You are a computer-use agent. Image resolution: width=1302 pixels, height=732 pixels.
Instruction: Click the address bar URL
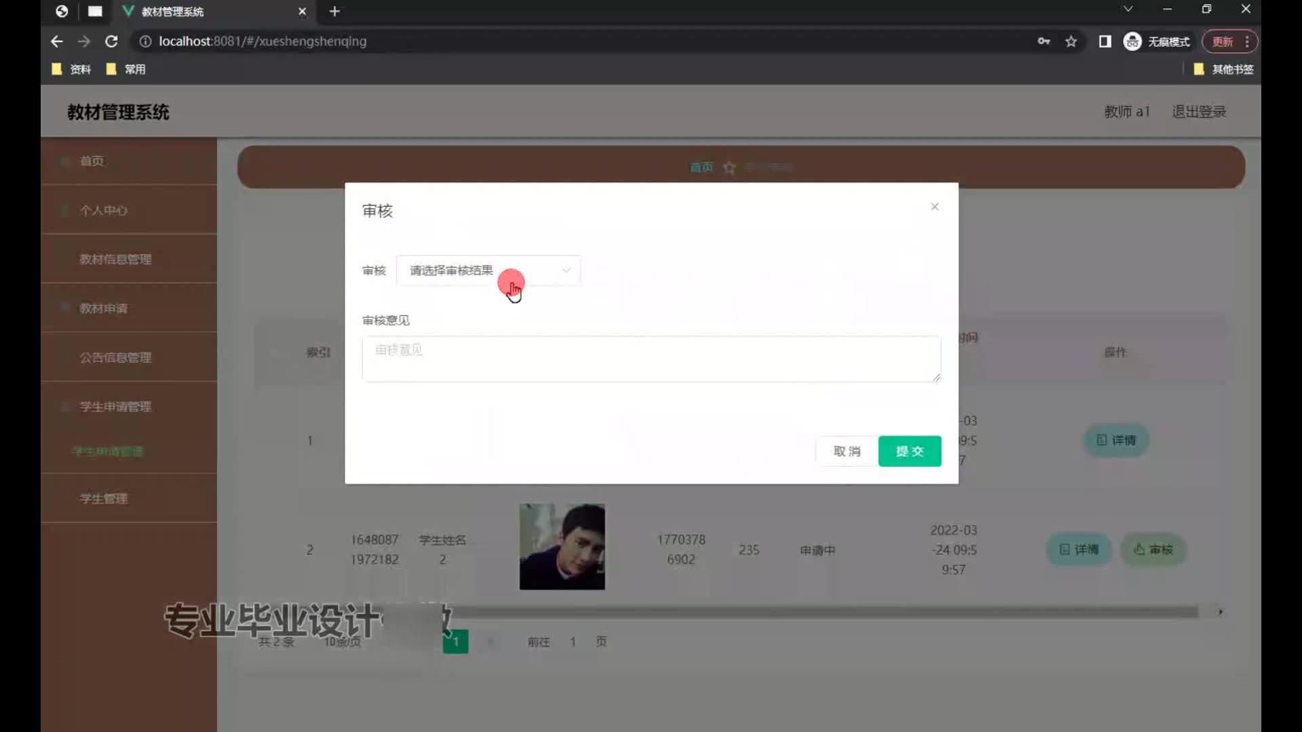[x=262, y=41]
